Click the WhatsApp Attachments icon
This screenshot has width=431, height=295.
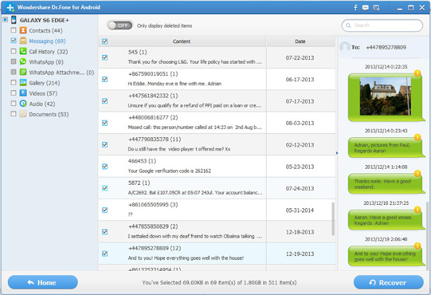pos(23,72)
